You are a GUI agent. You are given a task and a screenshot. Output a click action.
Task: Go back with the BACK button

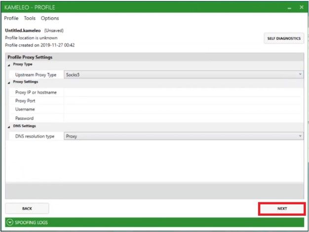point(27,208)
